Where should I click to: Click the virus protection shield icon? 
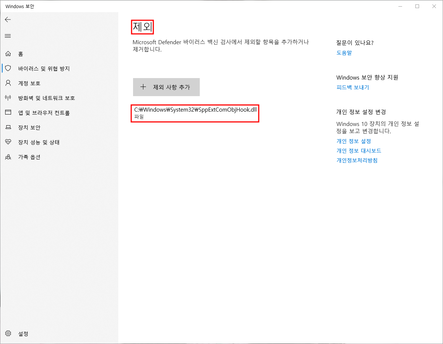pyautogui.click(x=8, y=69)
